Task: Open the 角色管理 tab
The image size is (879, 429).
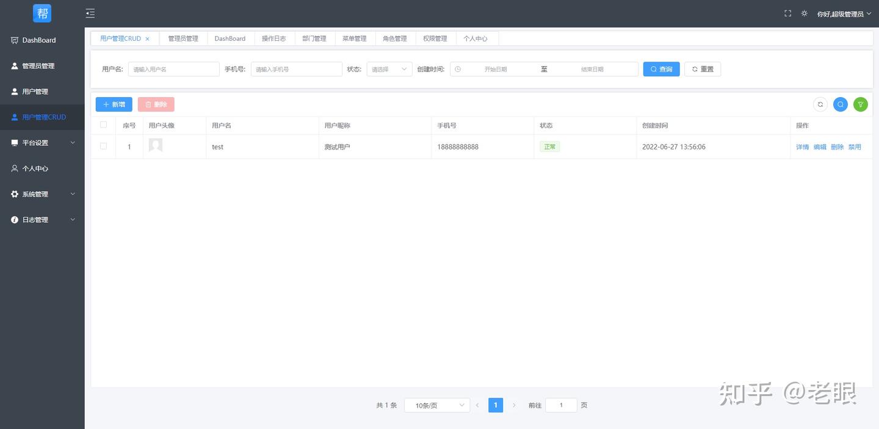Action: [x=394, y=38]
